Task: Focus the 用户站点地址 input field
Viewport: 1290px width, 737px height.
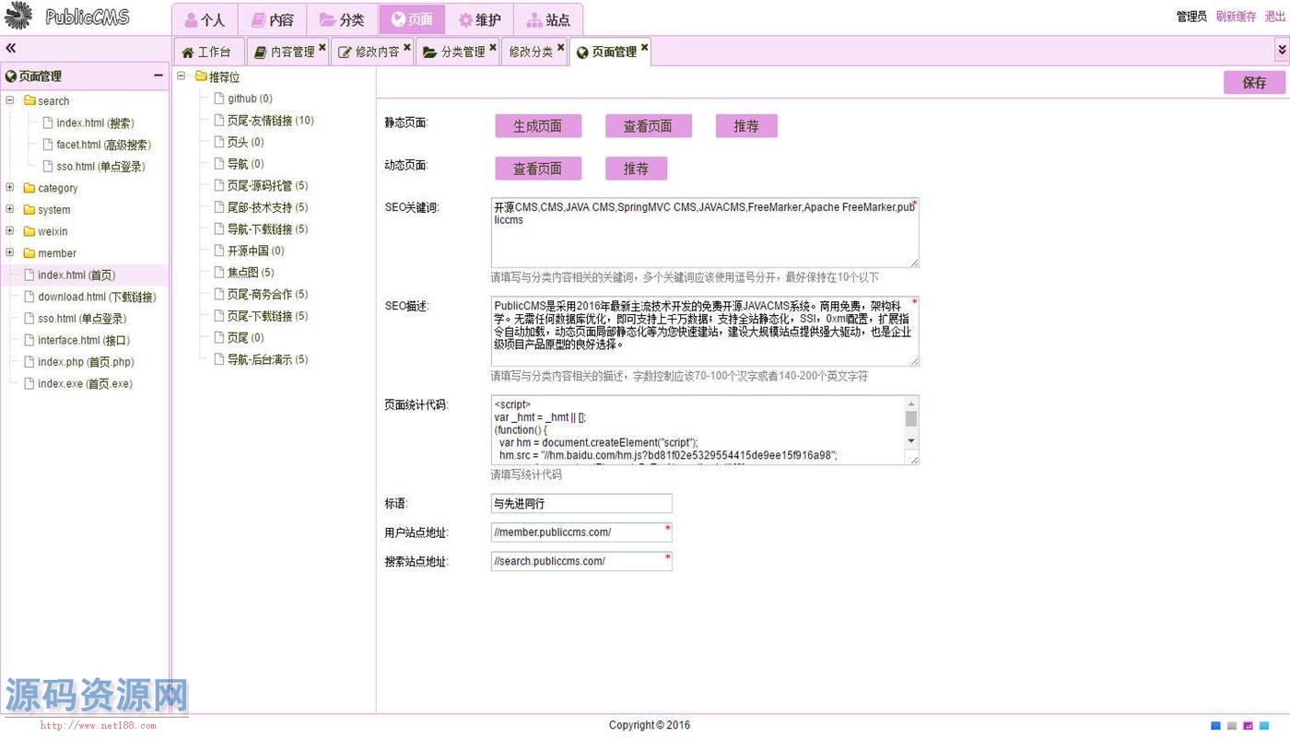Action: 581,532
